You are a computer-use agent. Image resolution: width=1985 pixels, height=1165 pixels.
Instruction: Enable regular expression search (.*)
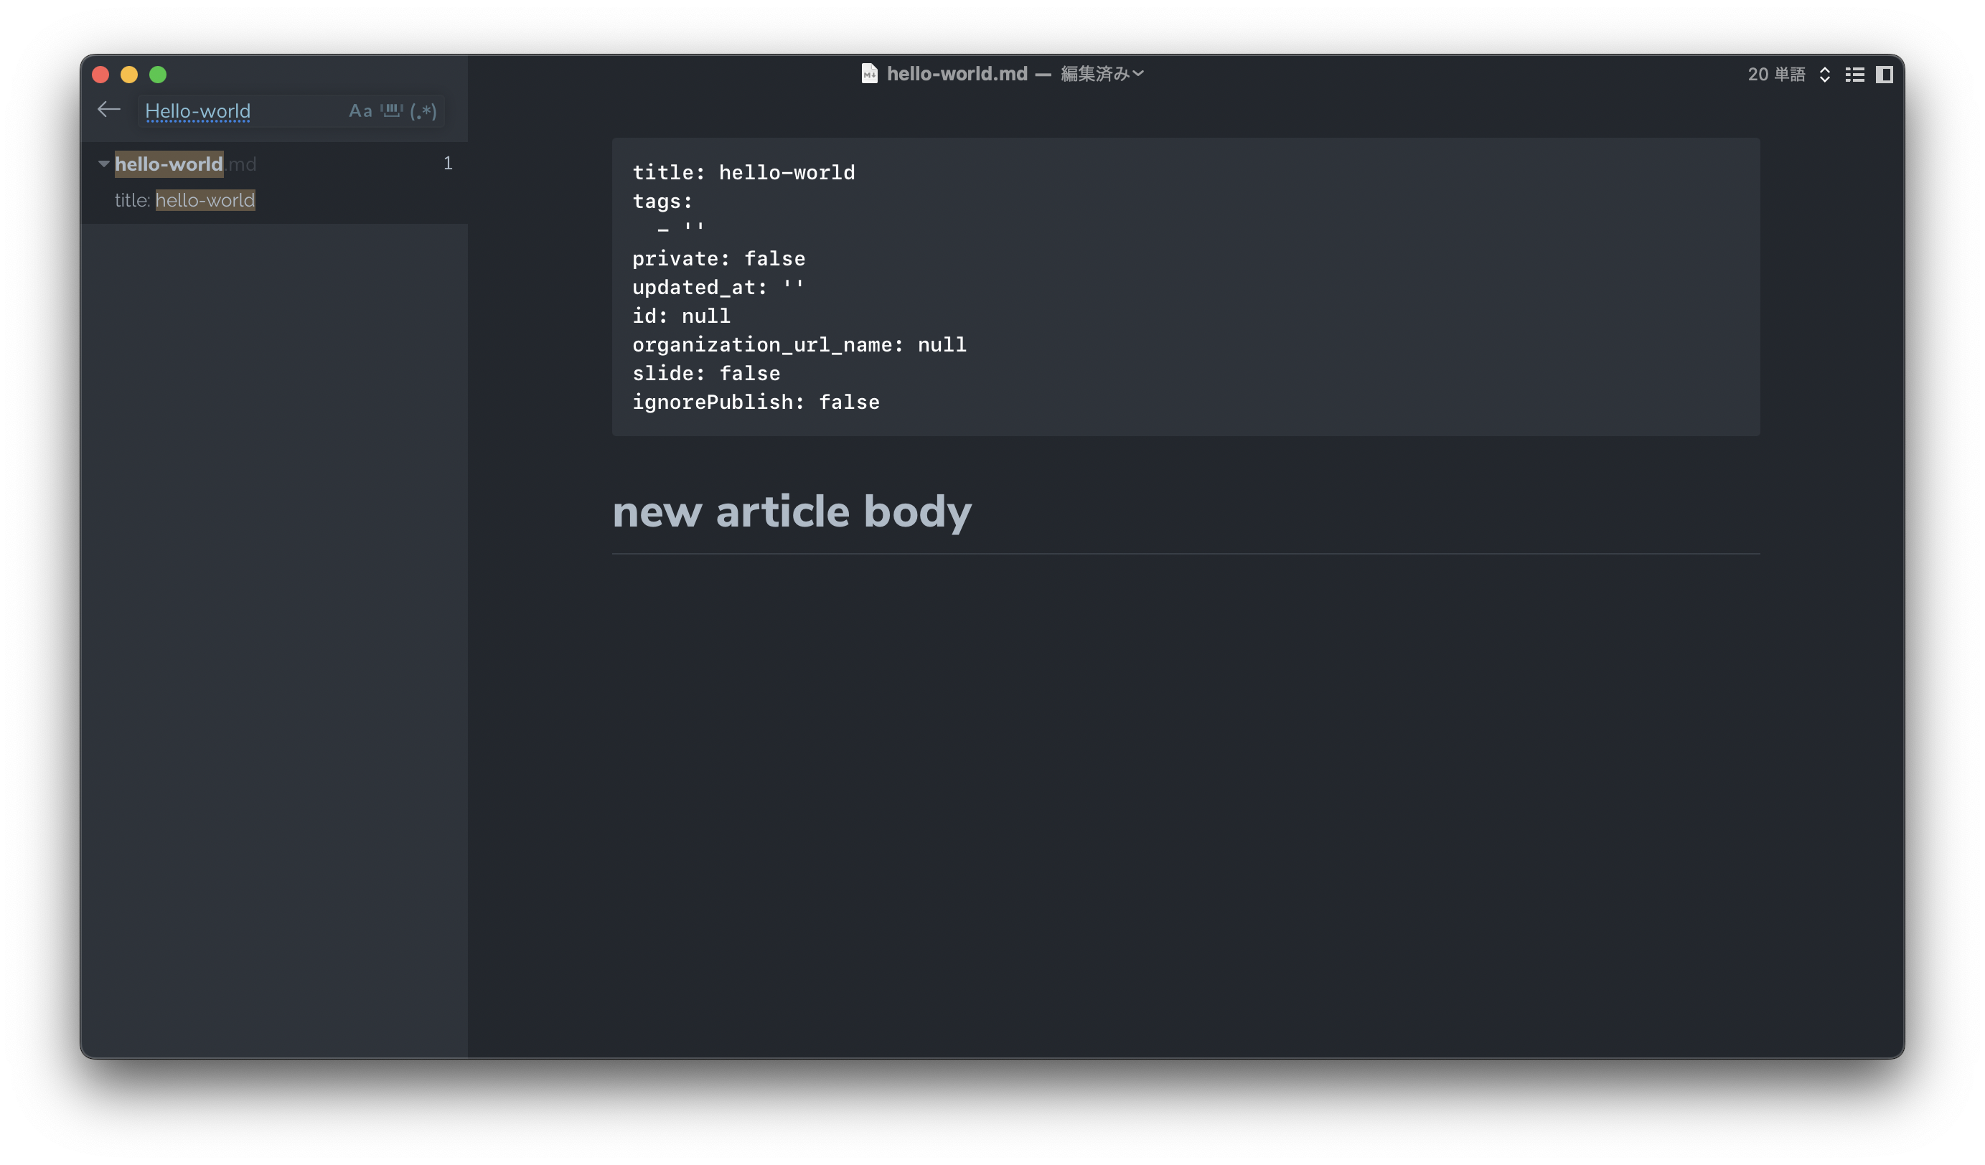[423, 111]
